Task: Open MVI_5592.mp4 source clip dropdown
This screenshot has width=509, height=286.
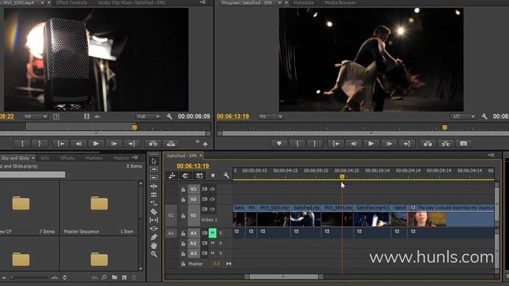Action: (42, 3)
